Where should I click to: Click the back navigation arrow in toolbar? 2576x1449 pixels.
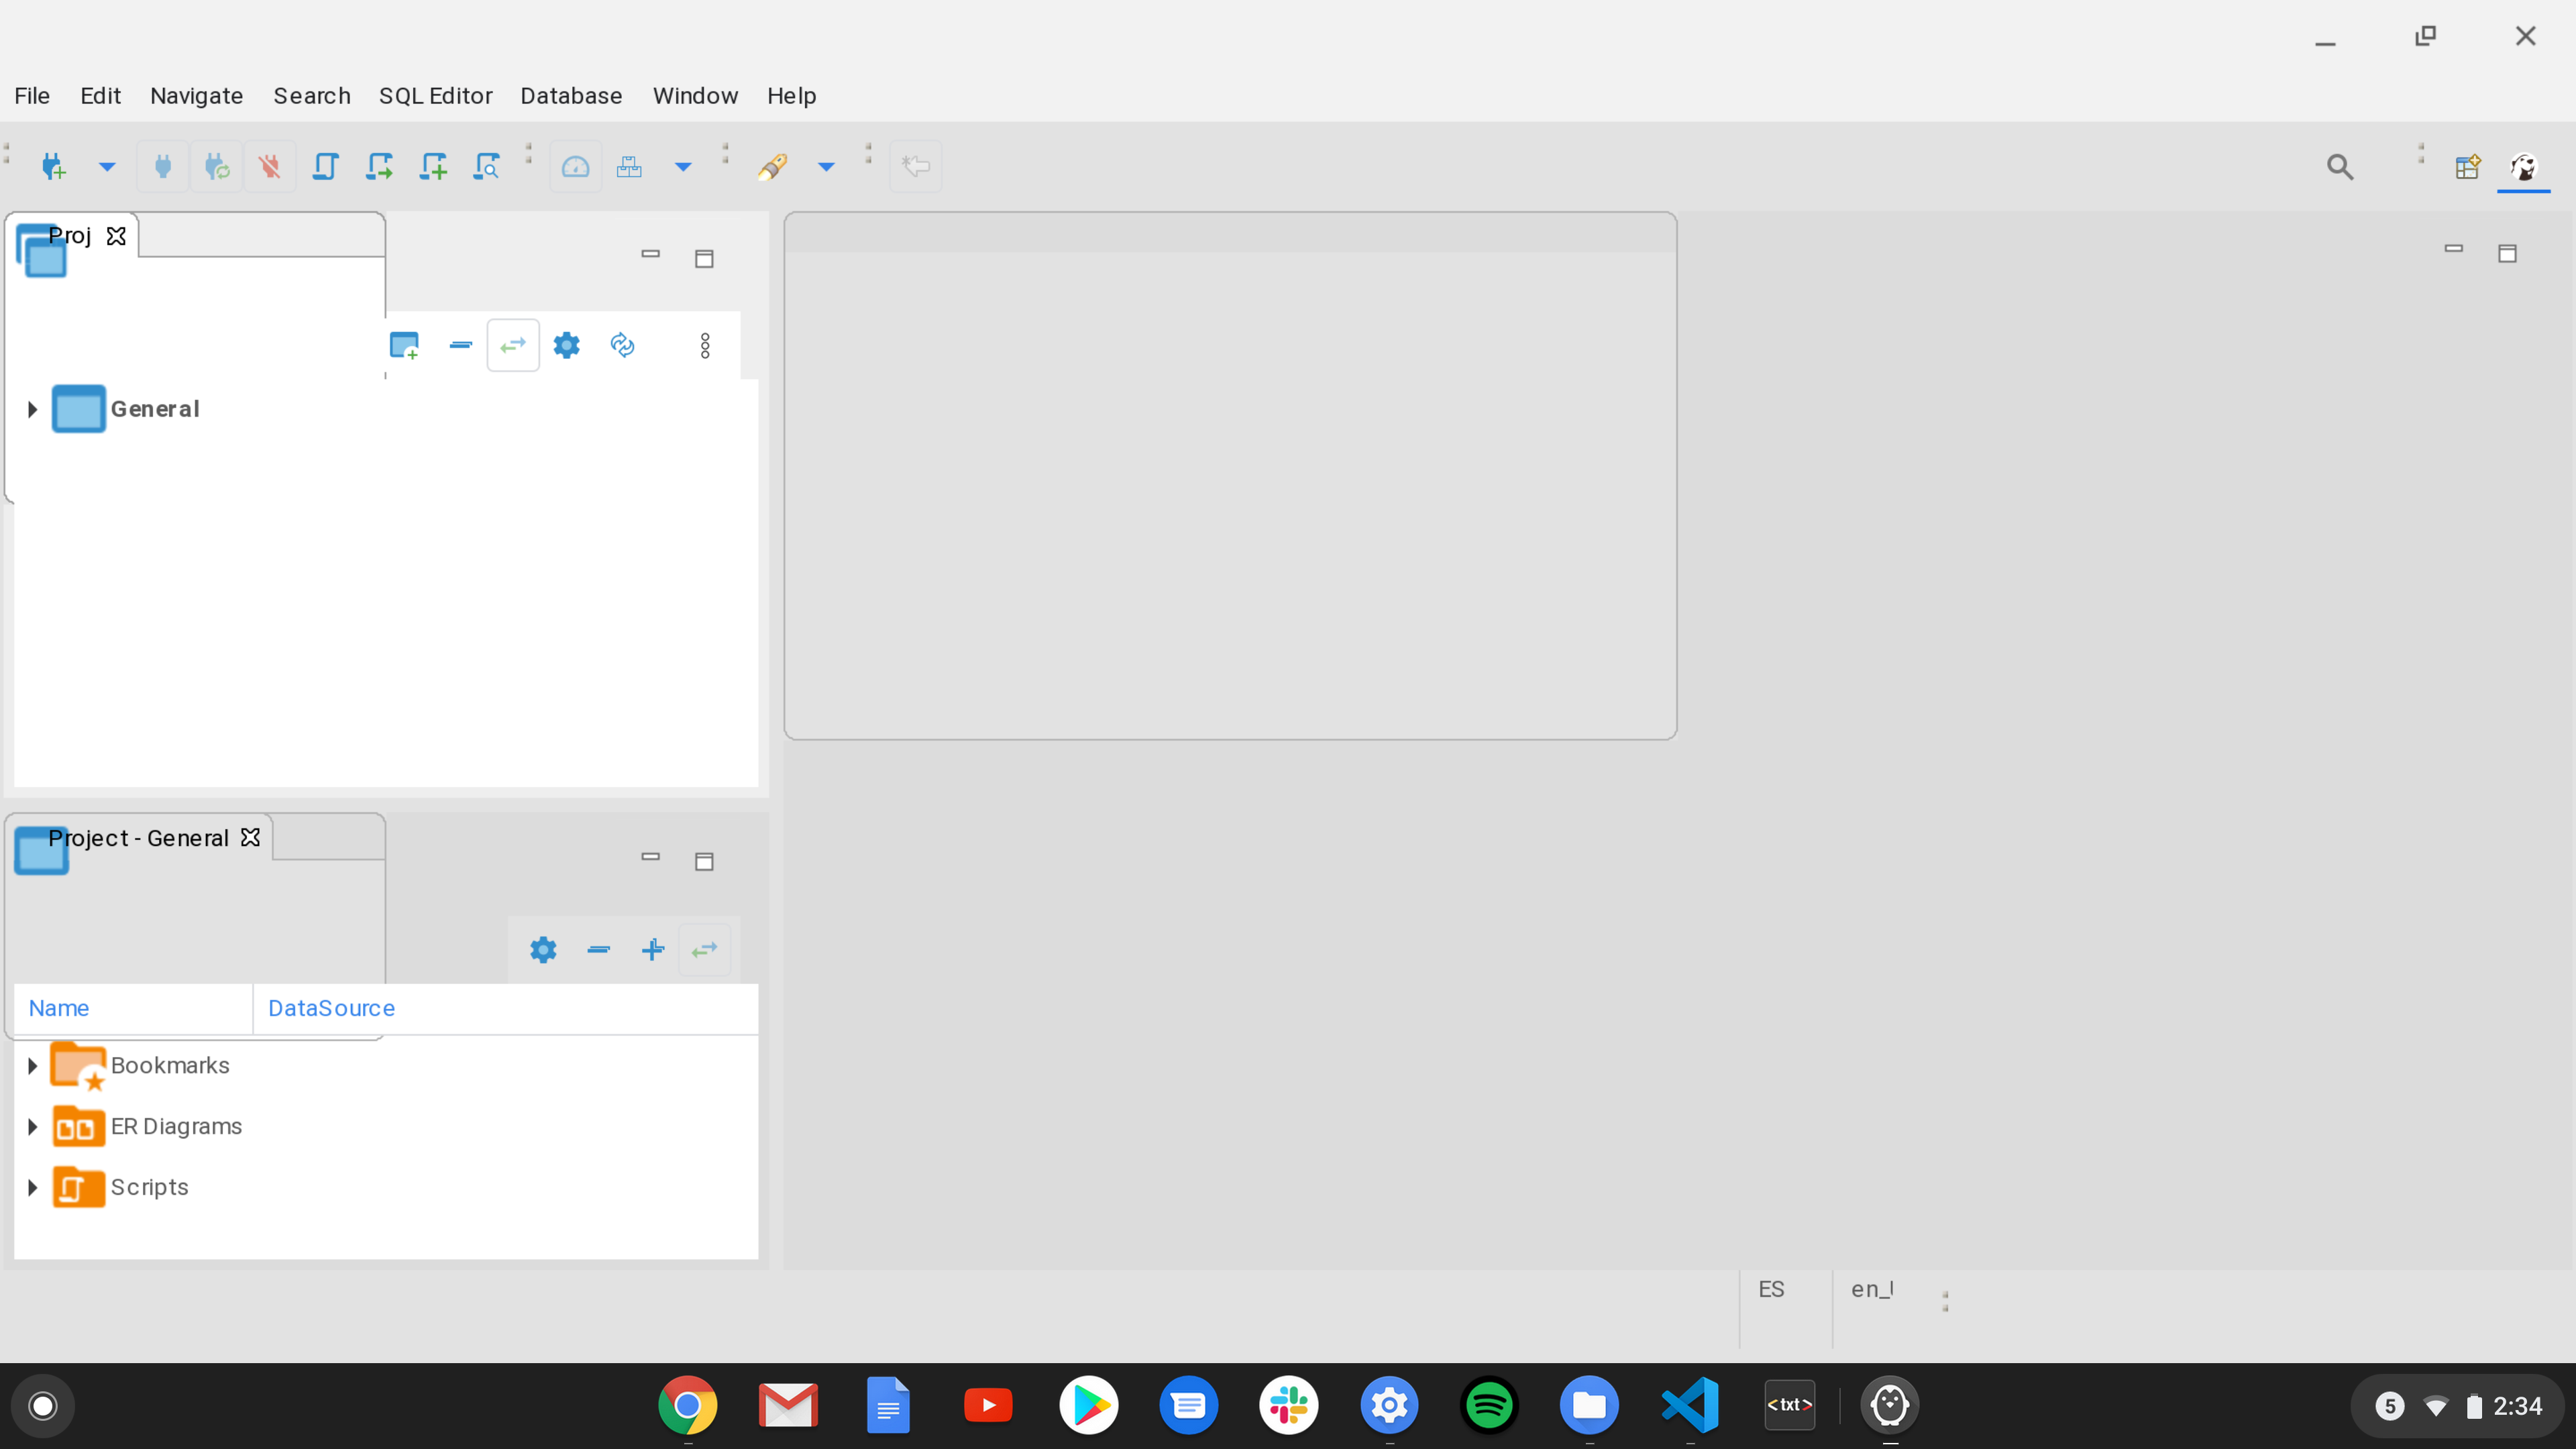[916, 166]
